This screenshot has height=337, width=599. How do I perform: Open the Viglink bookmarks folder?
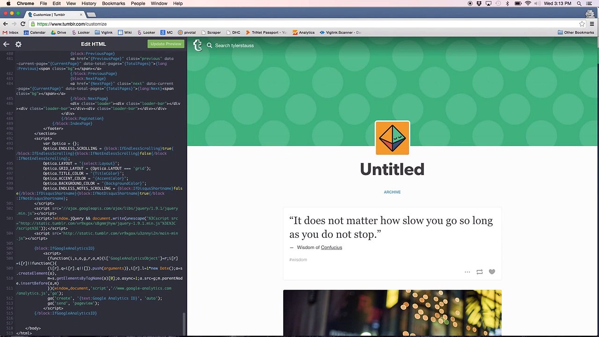[103, 32]
